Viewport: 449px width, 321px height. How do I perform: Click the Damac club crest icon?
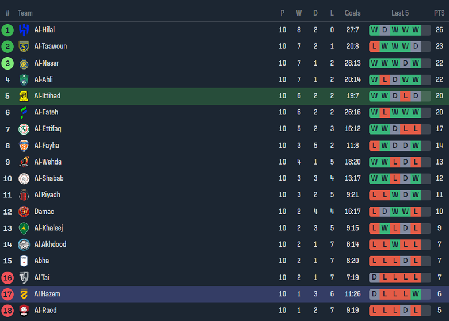[24, 212]
